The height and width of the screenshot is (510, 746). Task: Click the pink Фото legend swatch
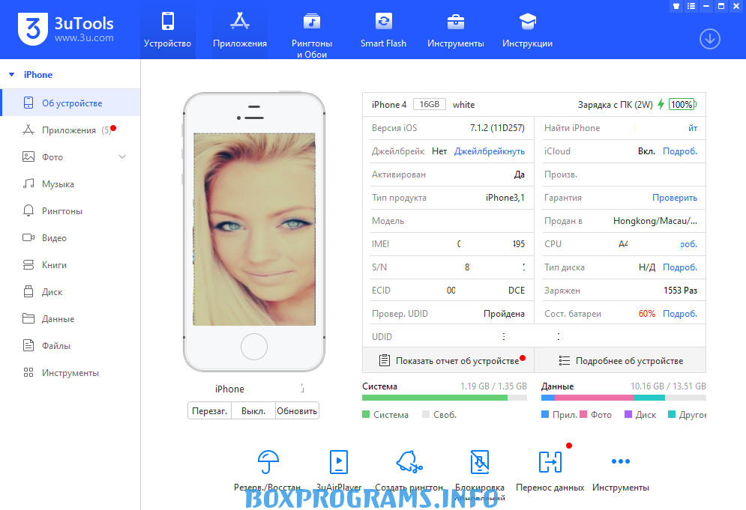click(x=583, y=414)
